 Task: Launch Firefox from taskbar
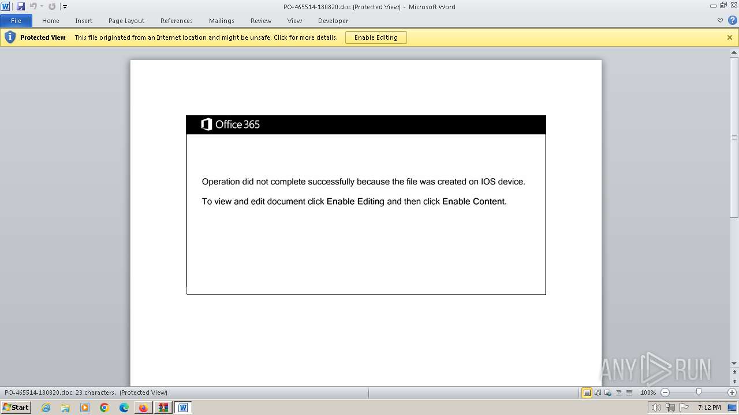pos(143,408)
